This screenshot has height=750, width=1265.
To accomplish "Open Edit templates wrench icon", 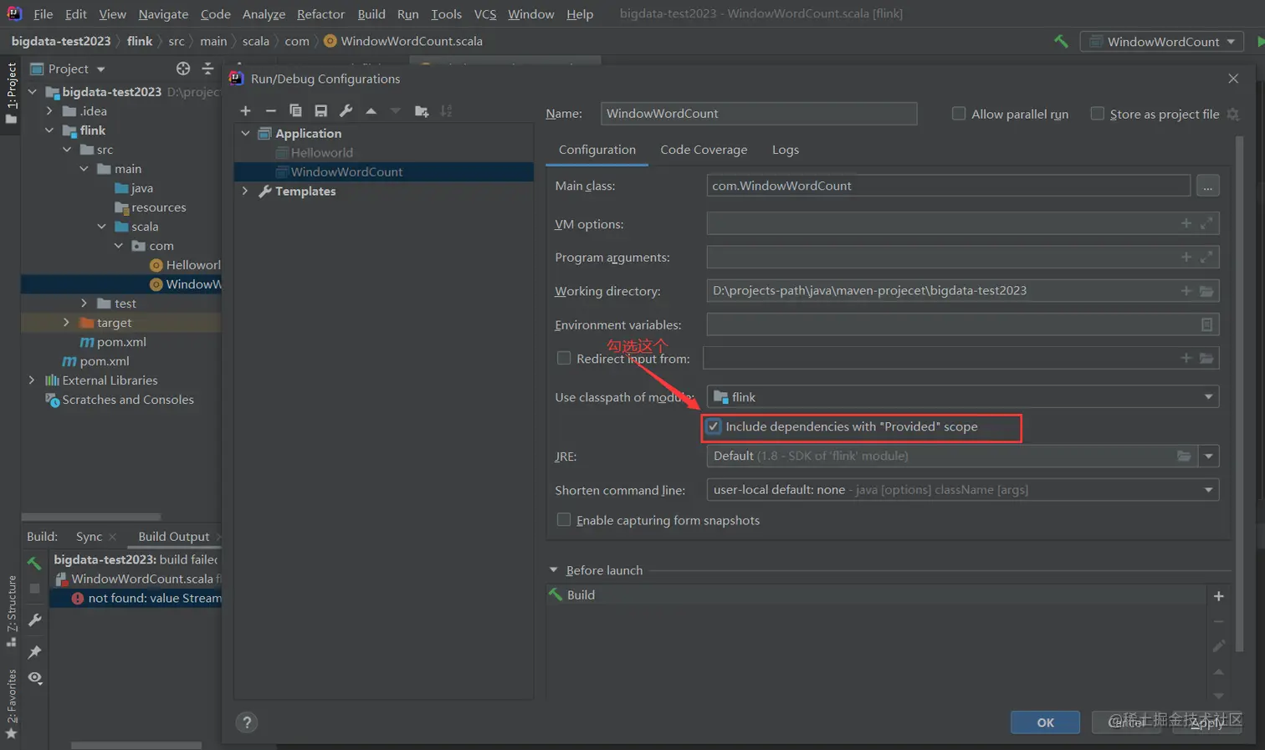I will 346,110.
